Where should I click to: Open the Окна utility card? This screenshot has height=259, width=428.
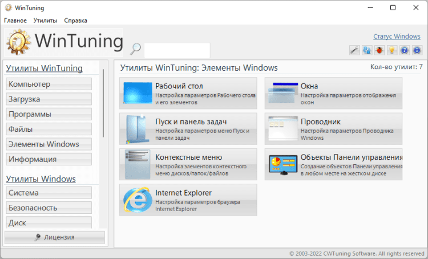[333, 93]
